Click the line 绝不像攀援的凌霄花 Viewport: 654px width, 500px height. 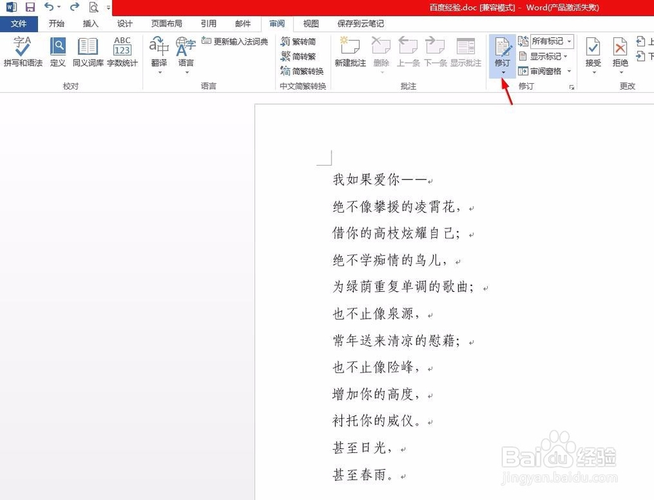click(x=397, y=206)
